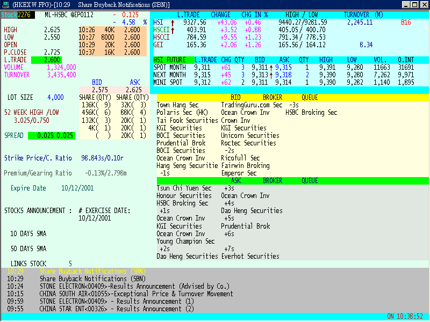Click the 50 DAYS SMA label
The height and width of the screenshot is (322, 430).
pos(28,248)
